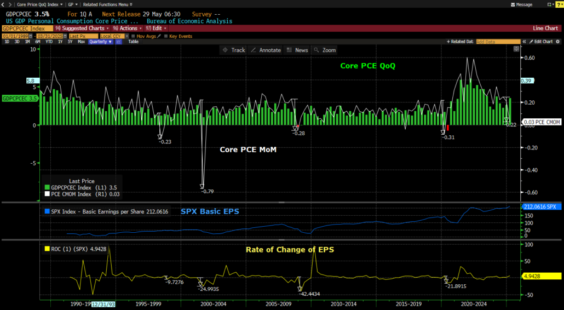Open the Local CCY currency dropdown
564x310 pixels.
tap(114, 36)
